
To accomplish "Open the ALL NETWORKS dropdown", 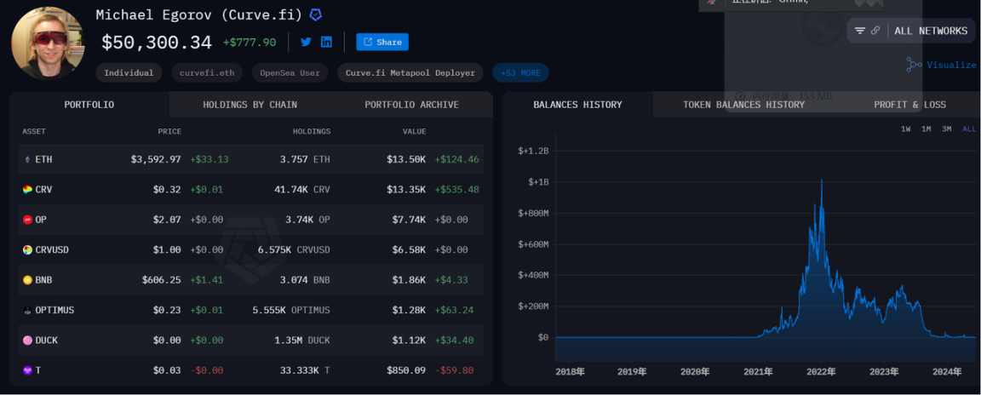I will click(x=930, y=31).
